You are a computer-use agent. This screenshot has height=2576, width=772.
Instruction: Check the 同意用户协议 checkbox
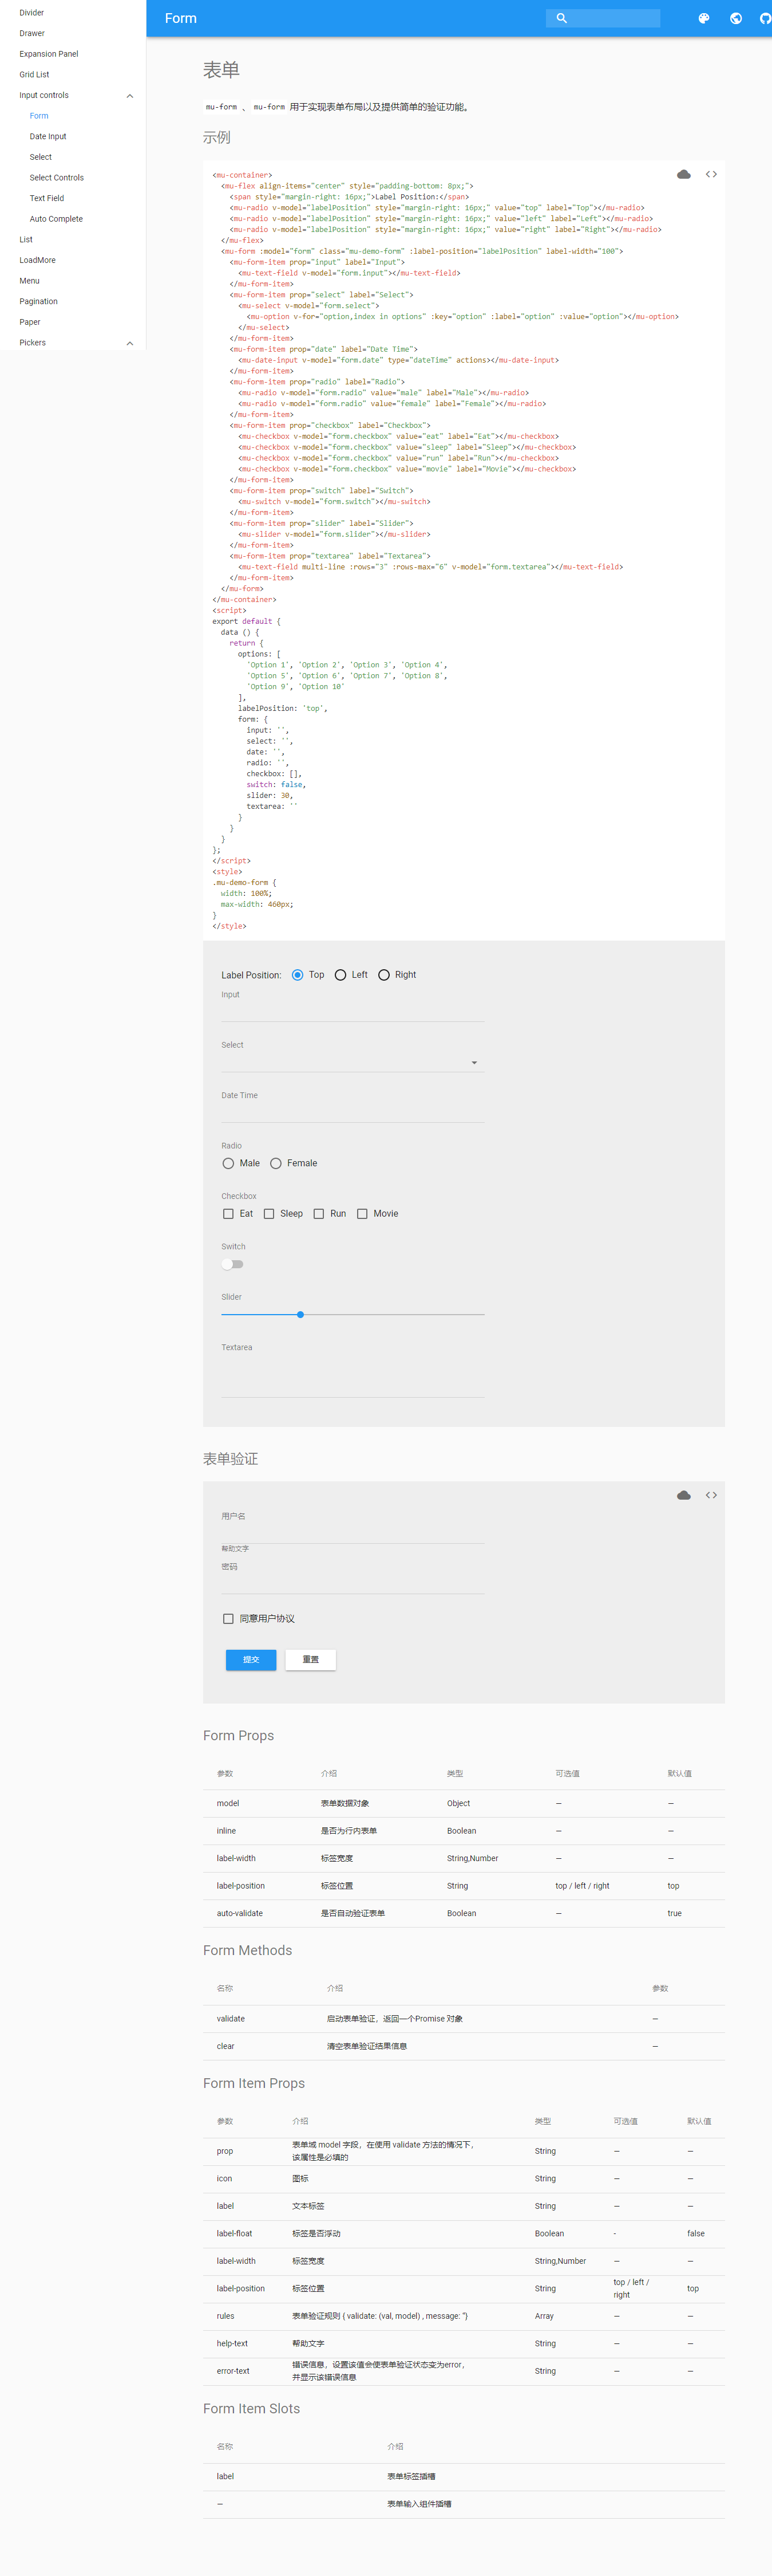pyautogui.click(x=229, y=1618)
